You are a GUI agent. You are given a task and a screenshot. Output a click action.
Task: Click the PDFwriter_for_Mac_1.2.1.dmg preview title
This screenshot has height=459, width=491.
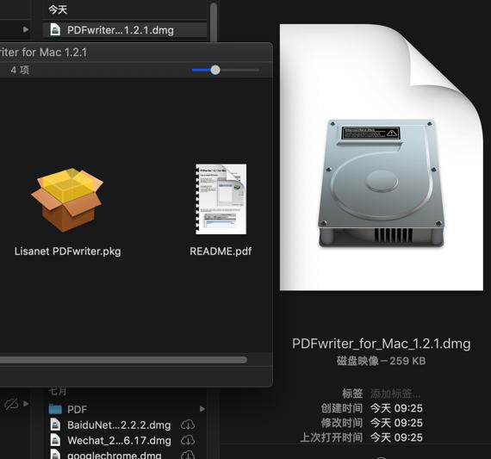(381, 344)
